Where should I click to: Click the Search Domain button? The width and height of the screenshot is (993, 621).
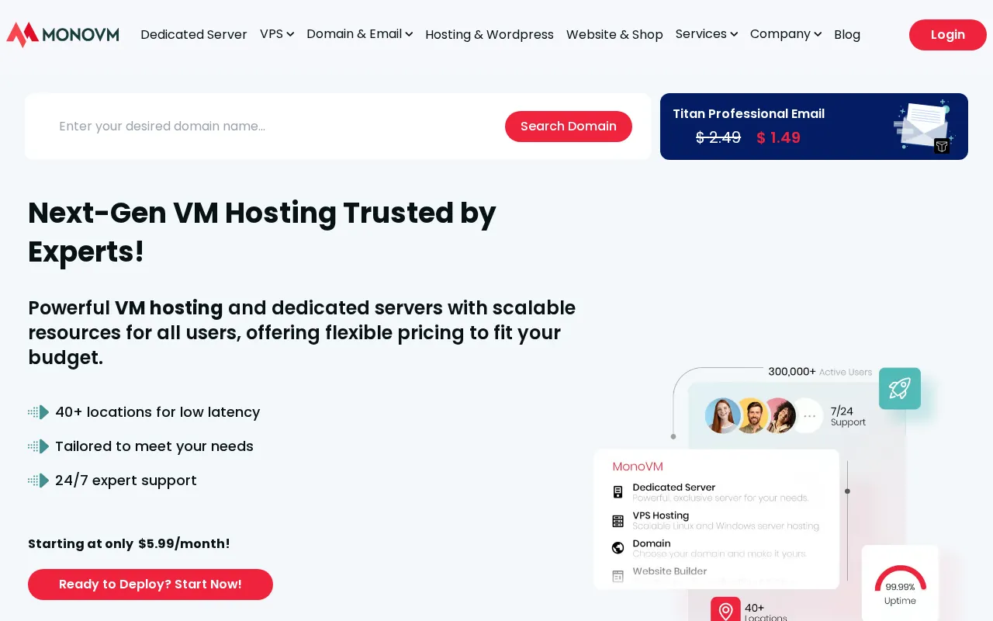pyautogui.click(x=569, y=127)
